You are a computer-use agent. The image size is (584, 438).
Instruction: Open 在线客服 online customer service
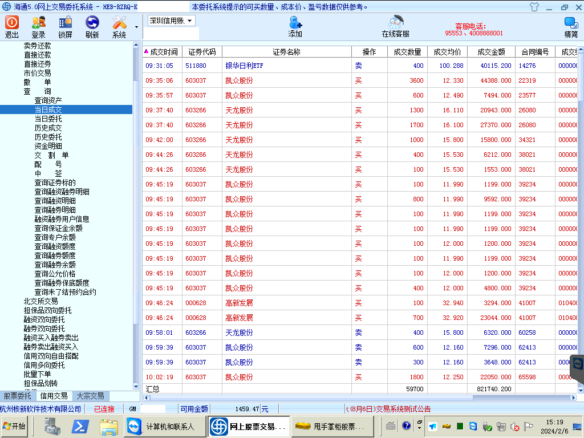click(x=395, y=26)
